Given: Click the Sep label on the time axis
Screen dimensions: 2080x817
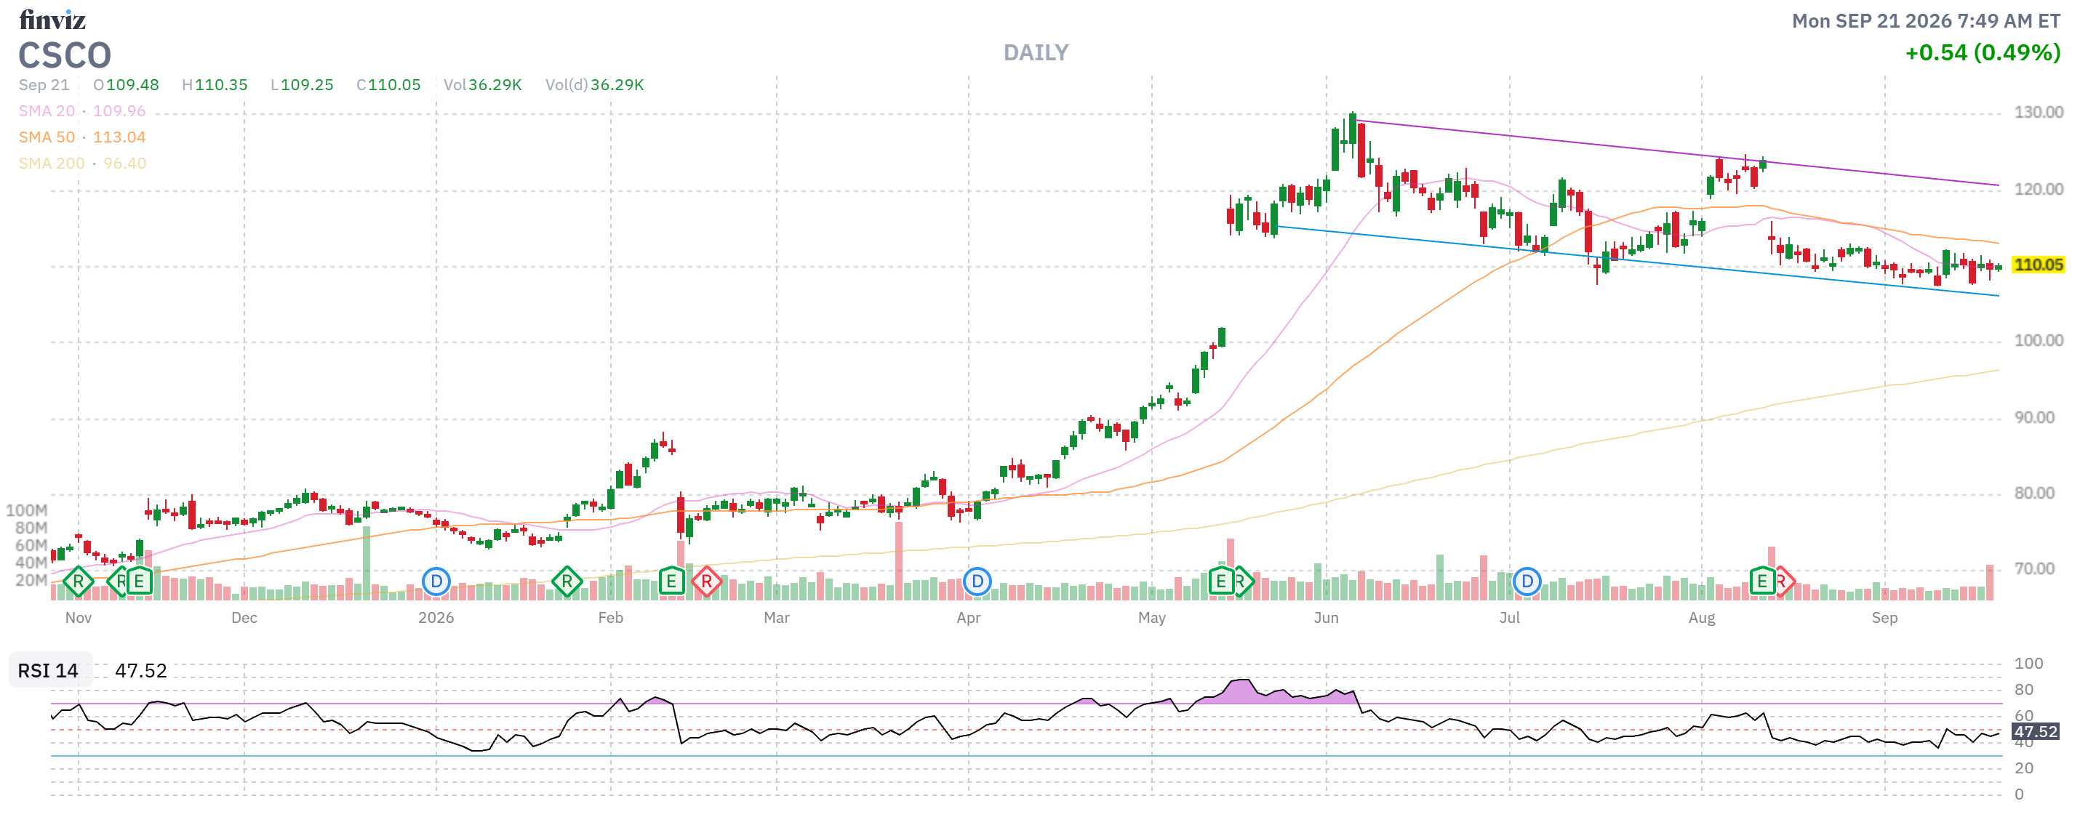Looking at the screenshot, I should pos(1884,618).
